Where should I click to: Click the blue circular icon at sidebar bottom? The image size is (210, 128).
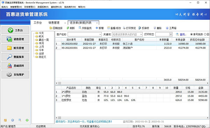tap(13, 120)
